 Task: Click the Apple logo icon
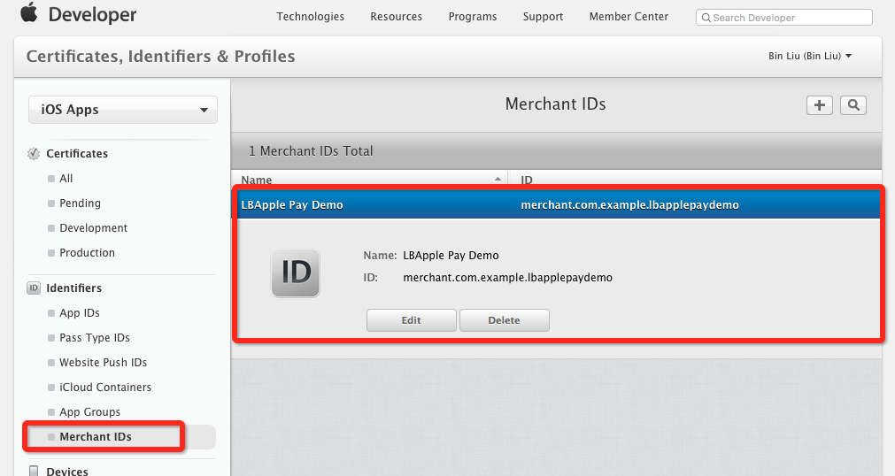coord(30,13)
